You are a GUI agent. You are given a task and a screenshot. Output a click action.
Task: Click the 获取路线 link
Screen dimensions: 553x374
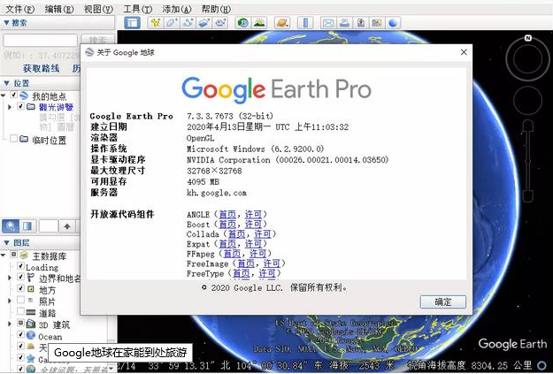tap(42, 68)
